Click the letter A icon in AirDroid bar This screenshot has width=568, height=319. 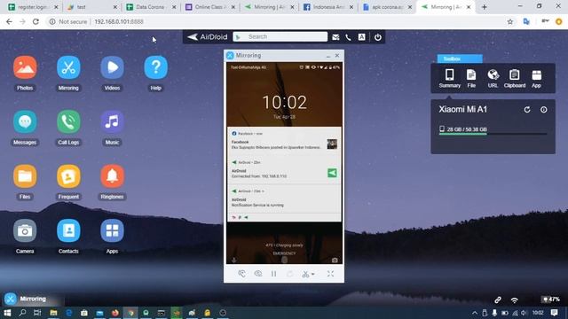coord(361,37)
